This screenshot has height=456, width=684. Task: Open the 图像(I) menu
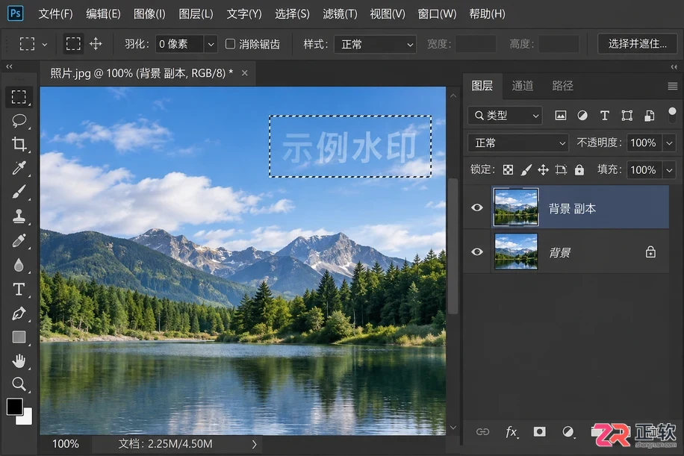click(149, 14)
